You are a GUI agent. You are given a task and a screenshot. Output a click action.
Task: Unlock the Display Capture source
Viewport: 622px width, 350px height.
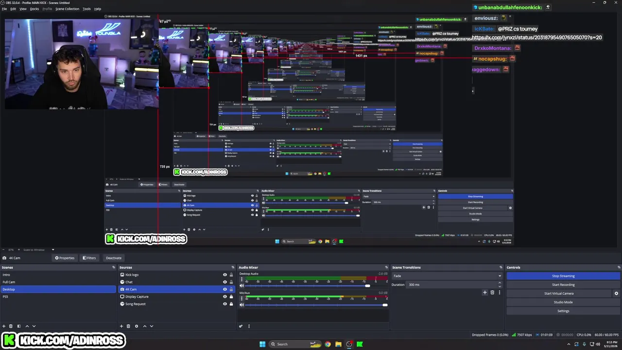tap(231, 297)
